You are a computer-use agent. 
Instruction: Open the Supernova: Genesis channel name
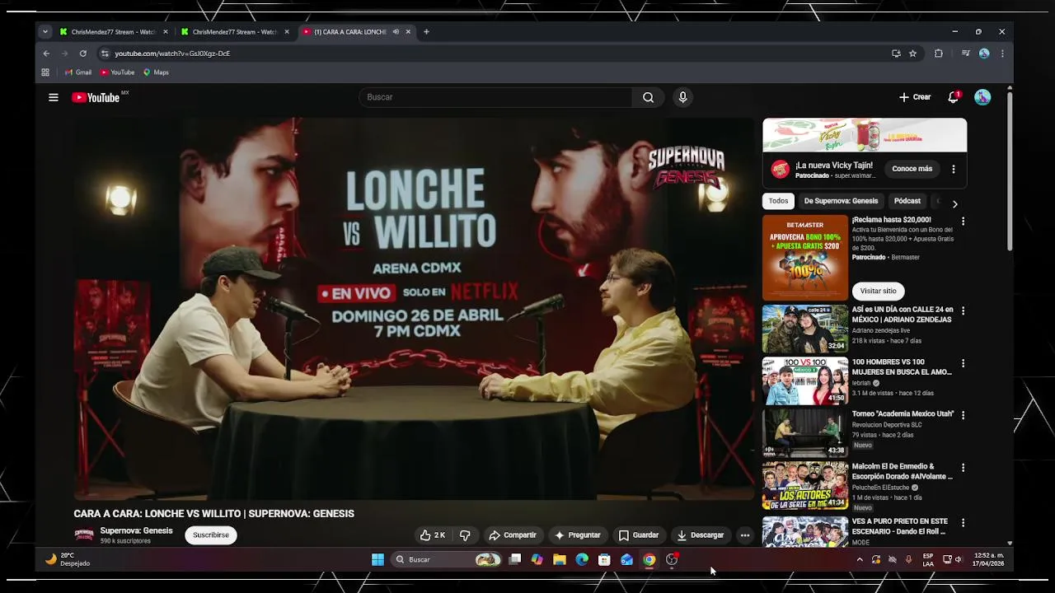click(136, 530)
